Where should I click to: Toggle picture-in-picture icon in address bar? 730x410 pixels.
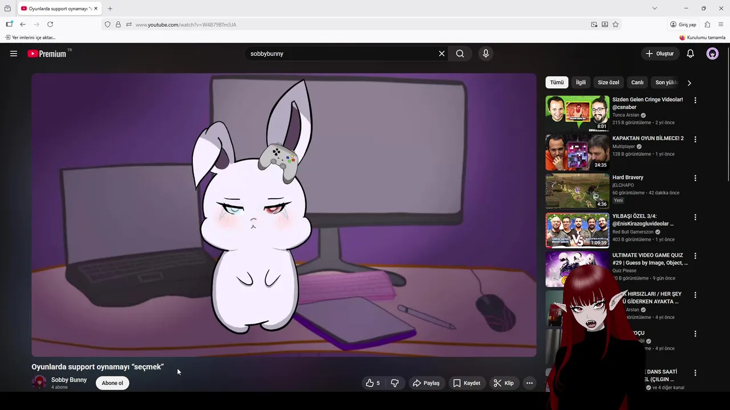[x=594, y=24]
